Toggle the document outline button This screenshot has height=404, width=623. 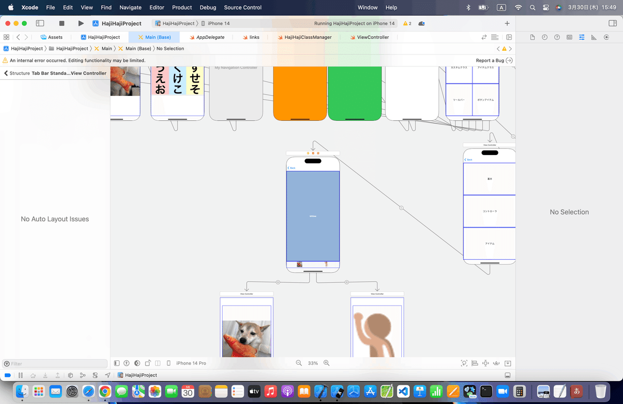[117, 363]
